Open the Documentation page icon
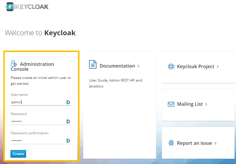236x164 pixels. pos(93,64)
